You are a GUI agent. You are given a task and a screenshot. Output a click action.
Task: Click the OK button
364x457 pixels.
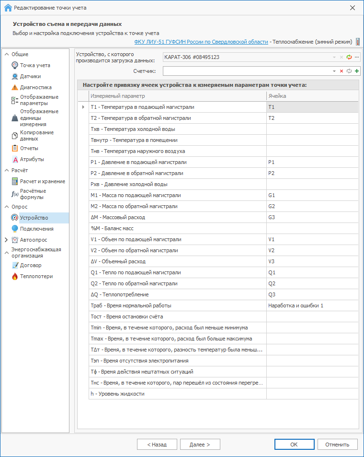click(x=294, y=445)
